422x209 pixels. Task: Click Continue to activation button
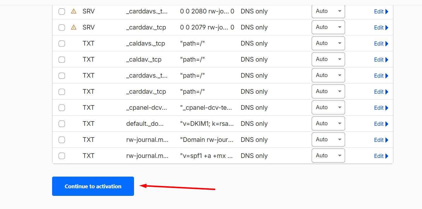point(93,186)
